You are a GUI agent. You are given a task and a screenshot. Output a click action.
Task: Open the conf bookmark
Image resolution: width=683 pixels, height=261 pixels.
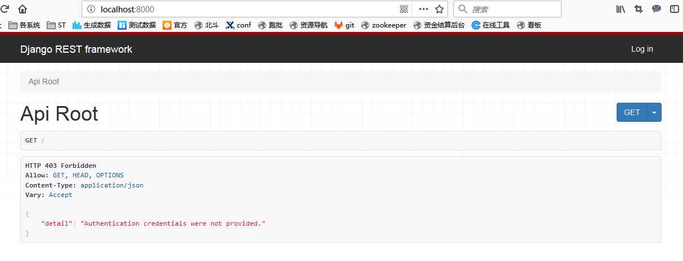pos(239,25)
